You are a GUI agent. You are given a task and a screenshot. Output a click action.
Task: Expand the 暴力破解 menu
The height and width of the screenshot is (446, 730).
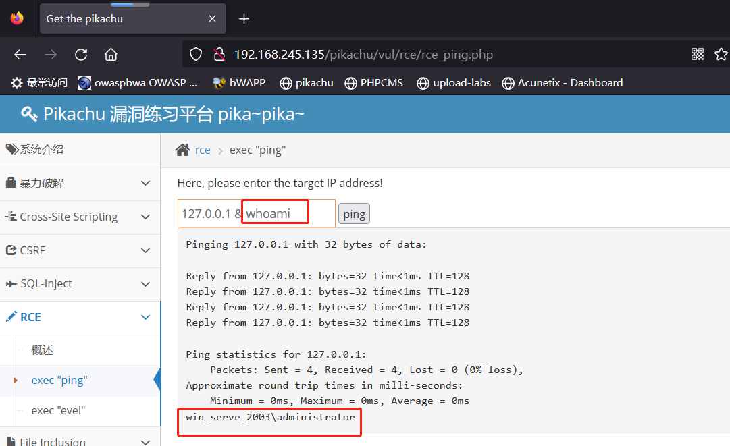tap(80, 184)
